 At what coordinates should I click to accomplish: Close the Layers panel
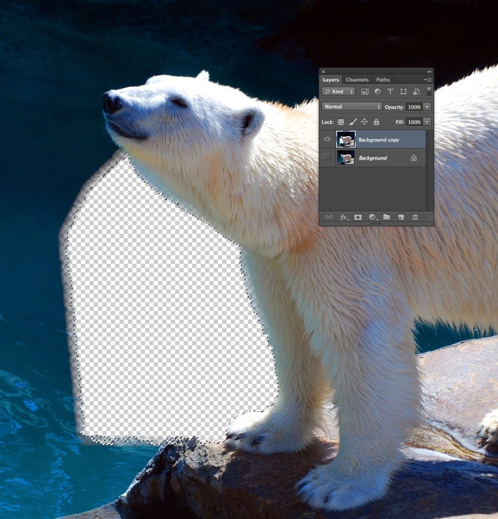323,72
